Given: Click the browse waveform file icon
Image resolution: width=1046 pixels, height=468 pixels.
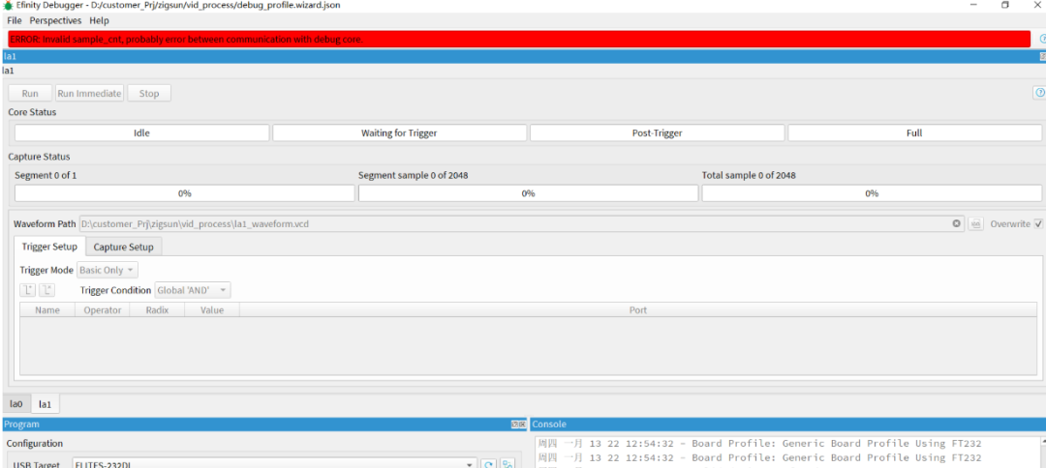Looking at the screenshot, I should (976, 223).
